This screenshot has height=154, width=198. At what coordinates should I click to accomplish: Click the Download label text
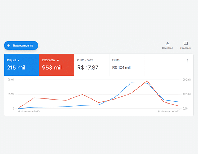(x=167, y=48)
